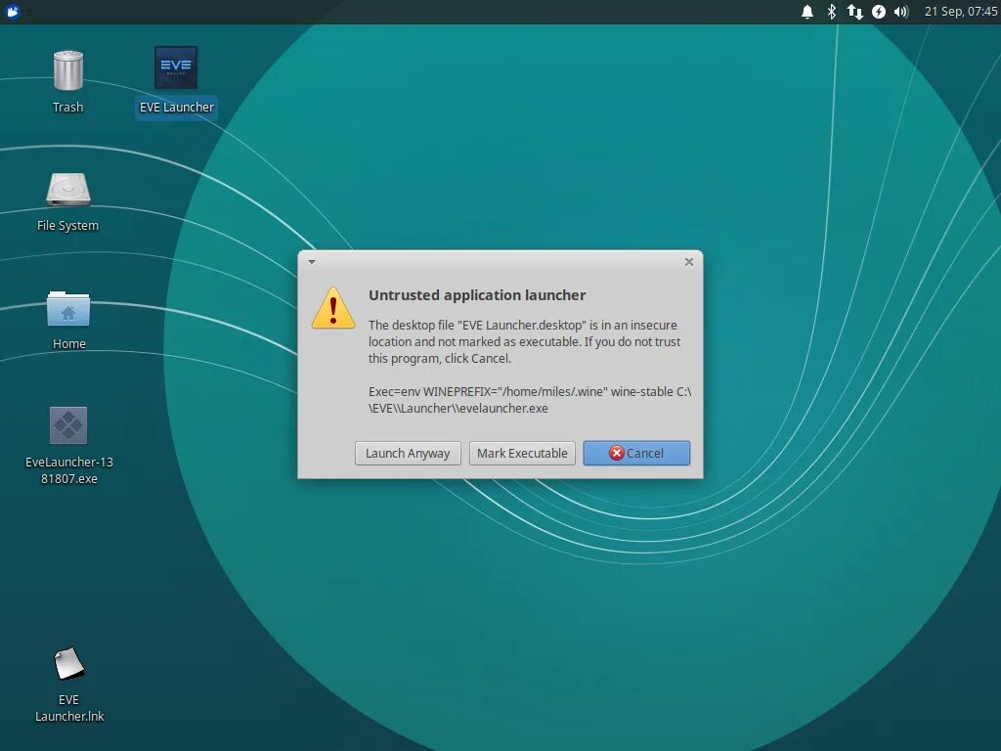This screenshot has width=1001, height=751.
Task: Cancel the untrusted launcher dialog
Action: pyautogui.click(x=635, y=453)
